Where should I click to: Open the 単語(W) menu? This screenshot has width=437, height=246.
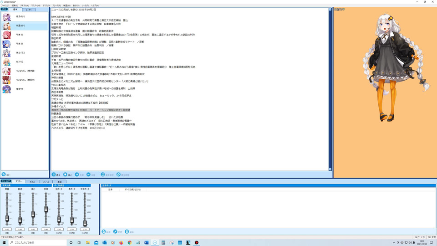click(x=67, y=5)
